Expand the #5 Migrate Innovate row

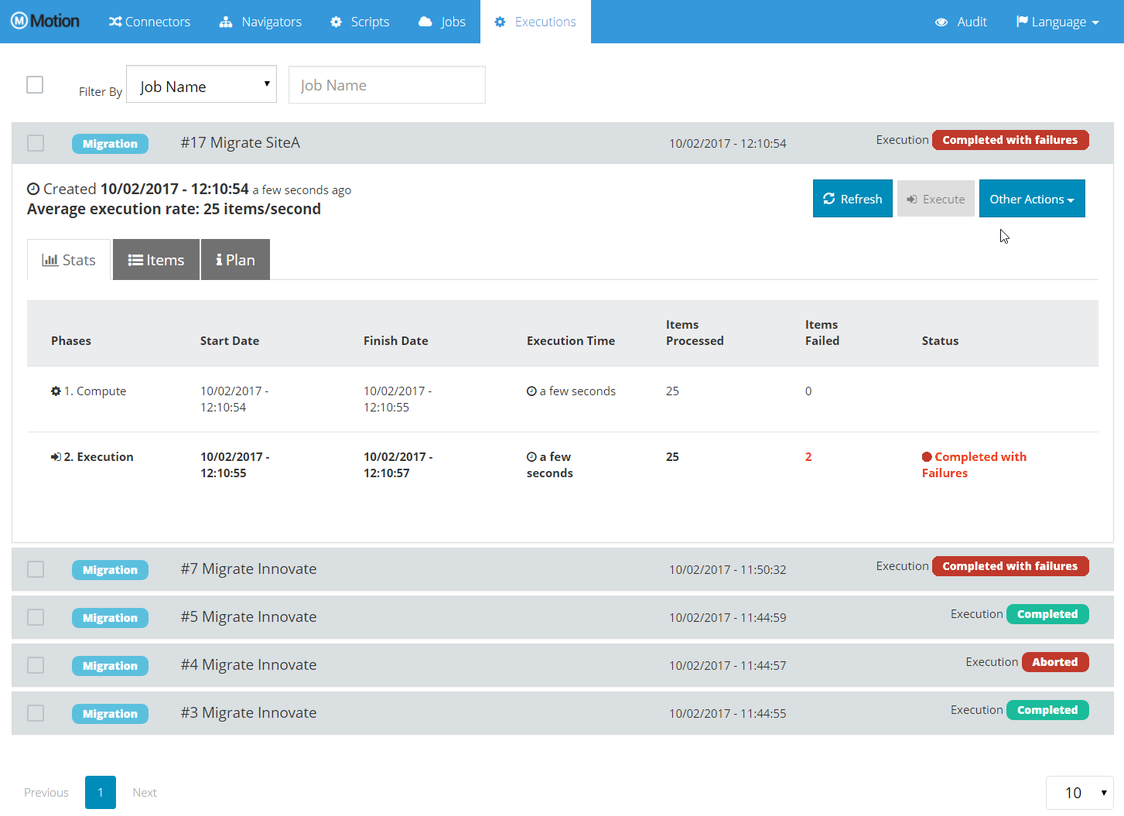(x=562, y=617)
